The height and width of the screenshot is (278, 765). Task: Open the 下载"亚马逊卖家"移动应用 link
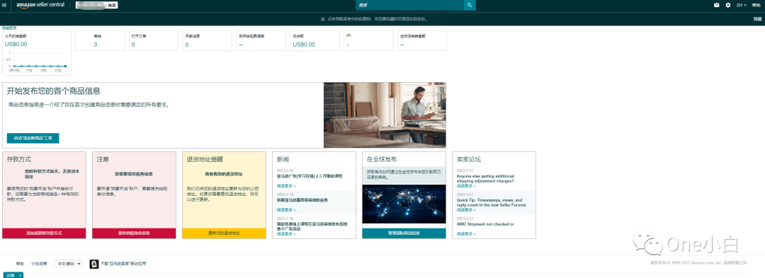123,263
